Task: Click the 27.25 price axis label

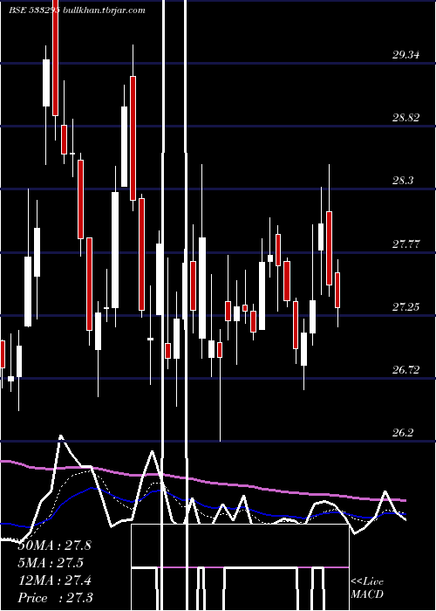Action: 405,307
